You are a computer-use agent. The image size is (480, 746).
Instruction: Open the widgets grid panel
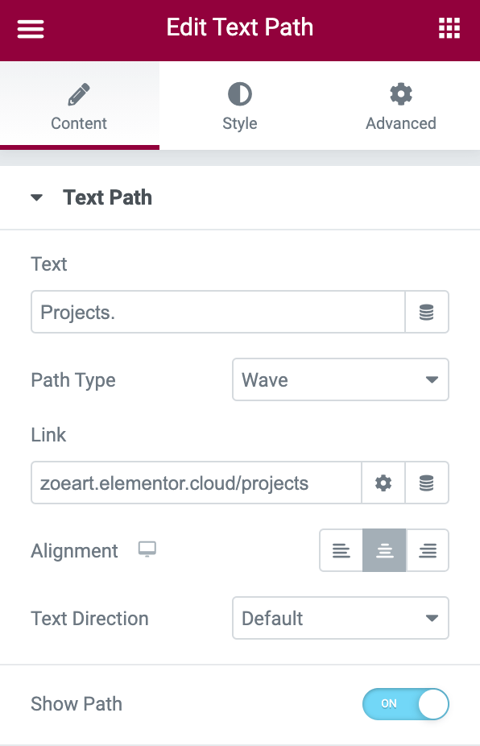tap(449, 28)
